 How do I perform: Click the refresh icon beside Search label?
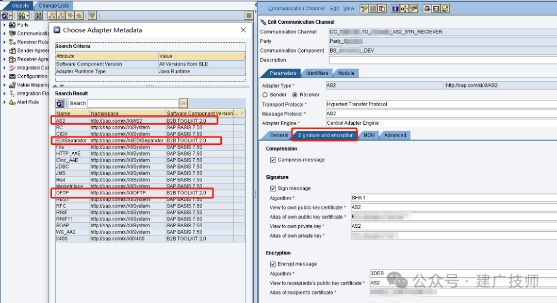(x=60, y=103)
